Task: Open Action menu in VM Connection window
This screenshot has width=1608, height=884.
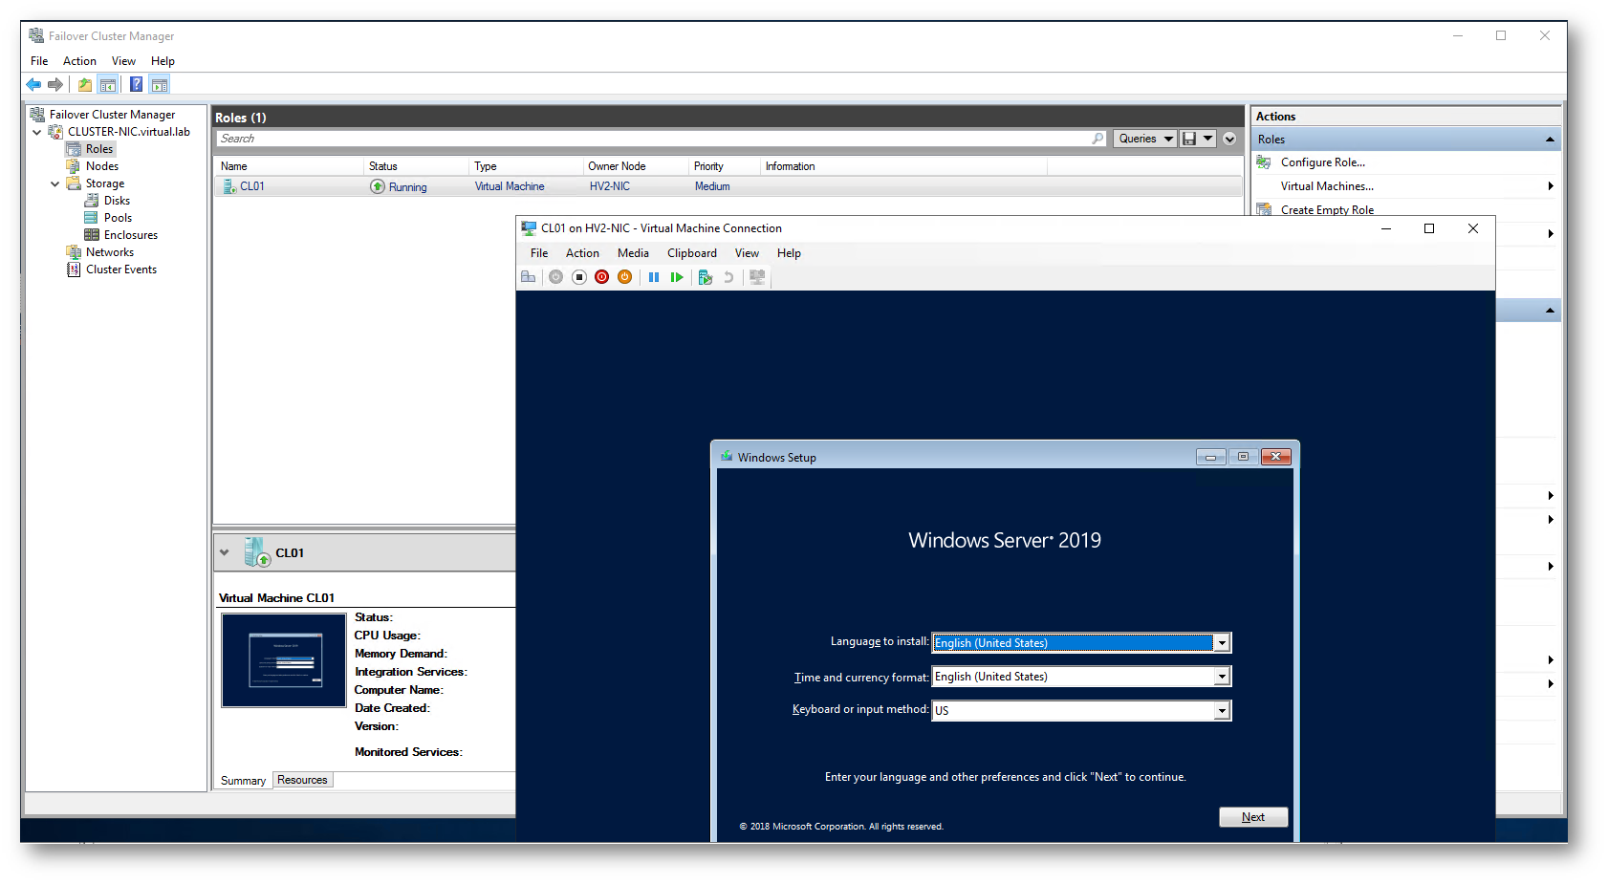Action: point(582,253)
